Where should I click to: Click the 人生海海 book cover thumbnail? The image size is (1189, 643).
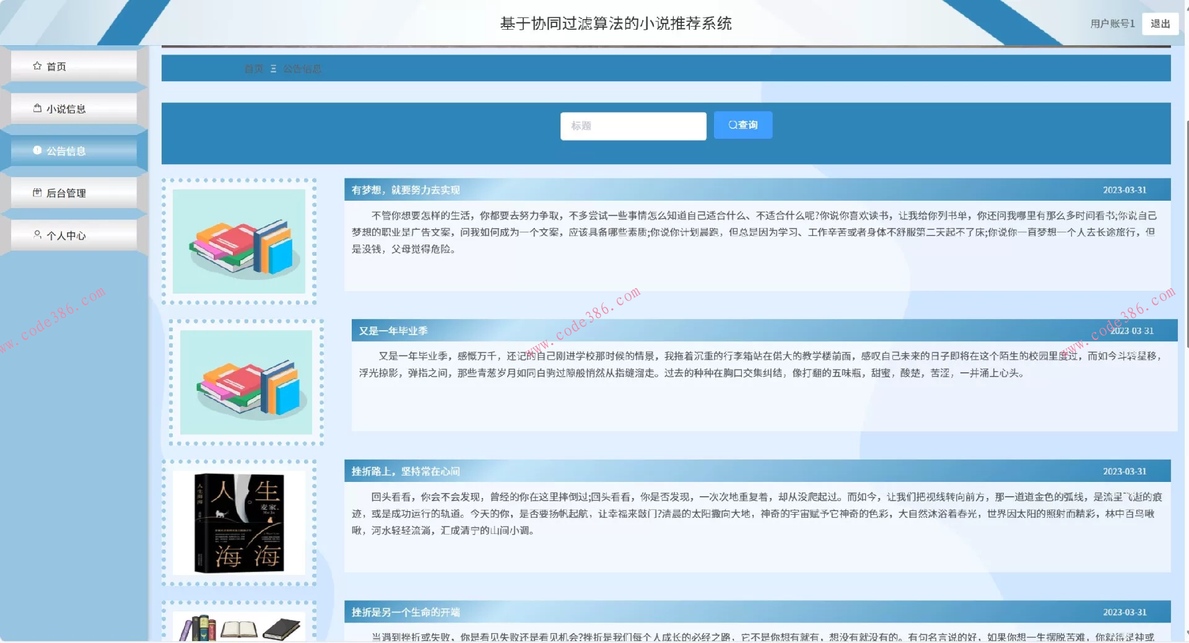(x=240, y=523)
